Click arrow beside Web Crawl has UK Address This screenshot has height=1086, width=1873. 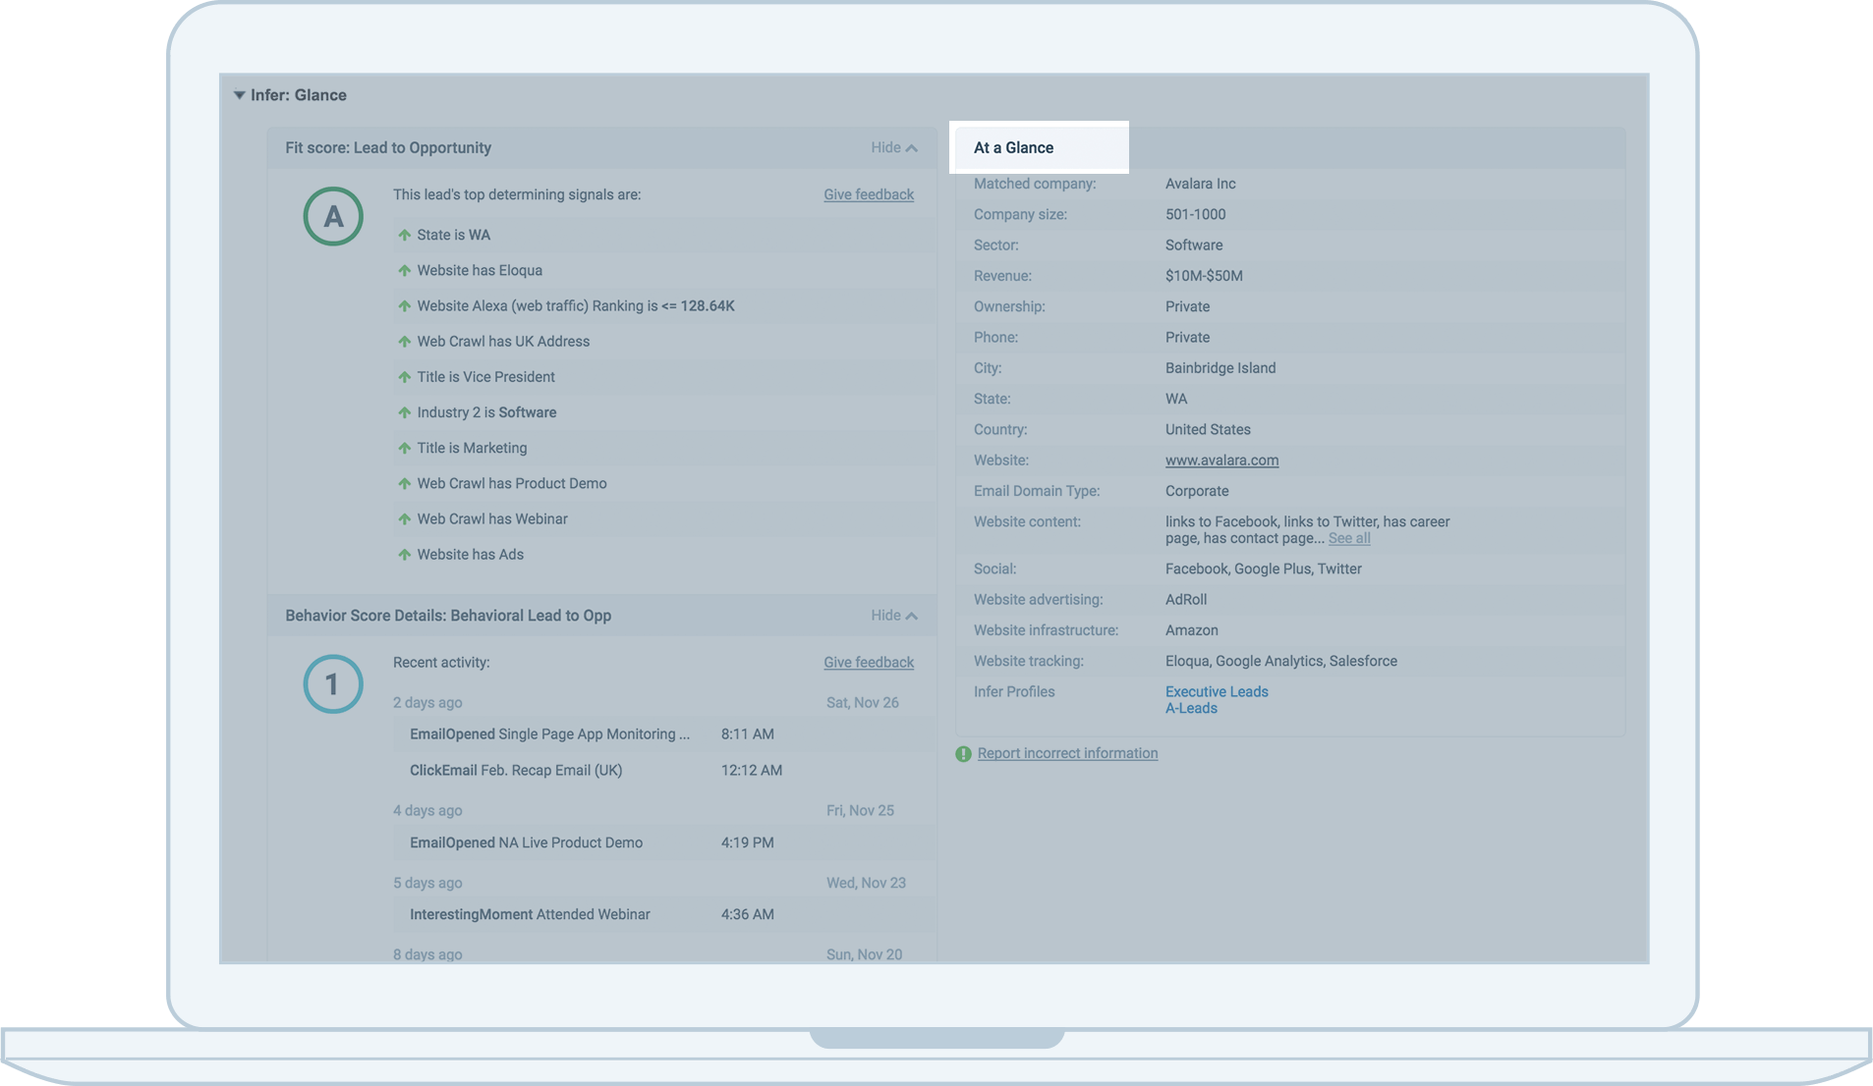click(x=404, y=342)
